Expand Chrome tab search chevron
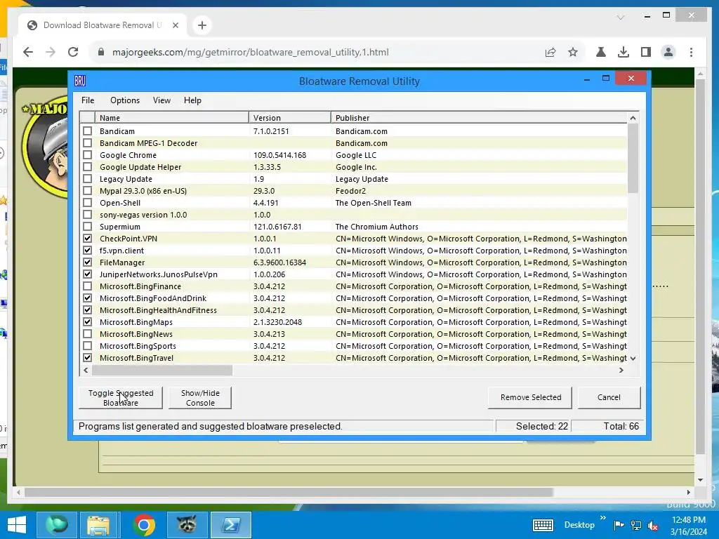The width and height of the screenshot is (719, 539). click(621, 18)
